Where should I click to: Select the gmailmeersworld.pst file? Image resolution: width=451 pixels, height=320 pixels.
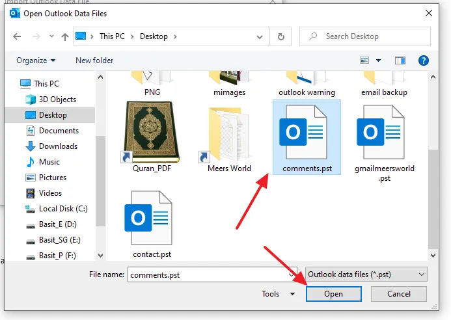384,142
